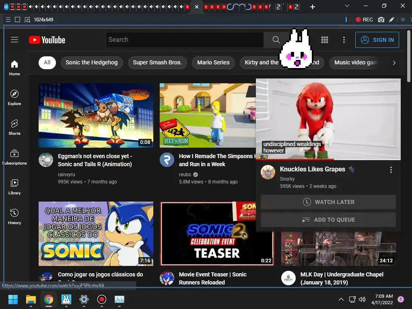Image resolution: width=412 pixels, height=309 pixels.
Task: Open Knuckles Likes Grapes video options menu
Action: [x=391, y=170]
